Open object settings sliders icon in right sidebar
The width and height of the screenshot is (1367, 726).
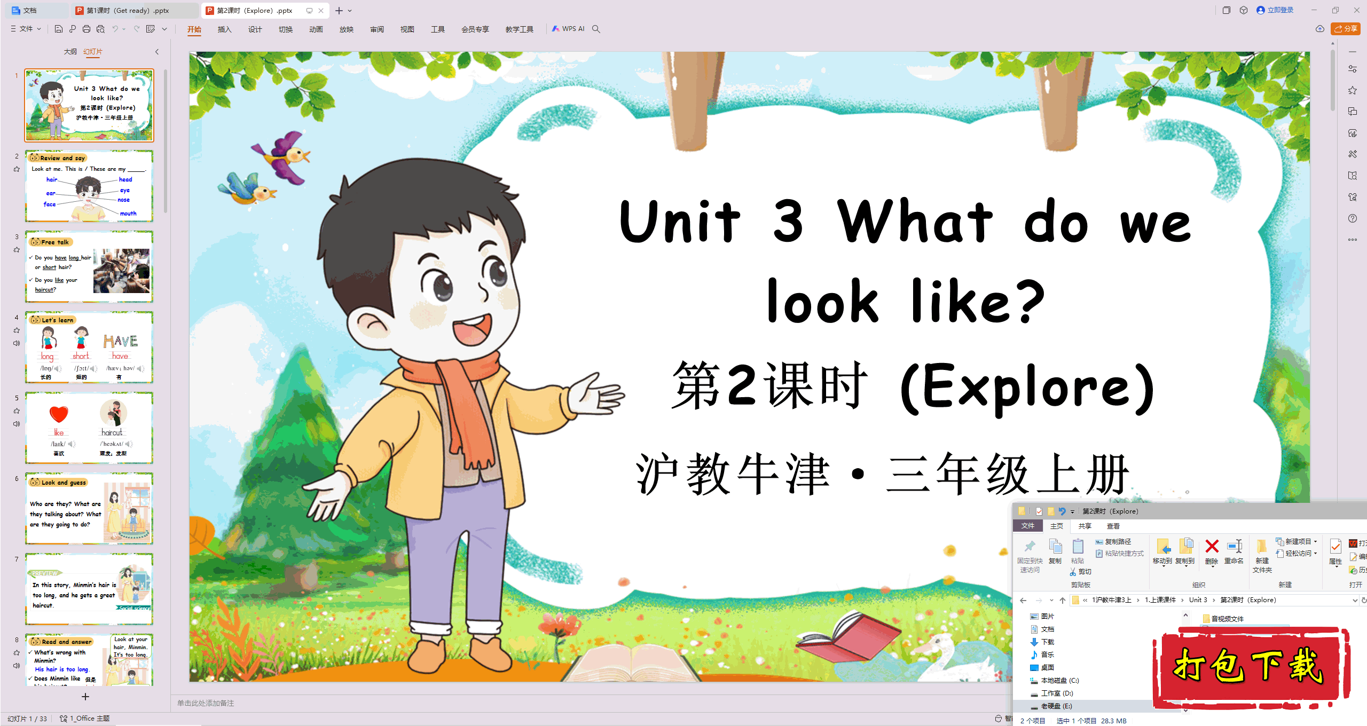[x=1353, y=69]
